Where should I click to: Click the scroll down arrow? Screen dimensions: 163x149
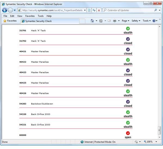pos(159,137)
